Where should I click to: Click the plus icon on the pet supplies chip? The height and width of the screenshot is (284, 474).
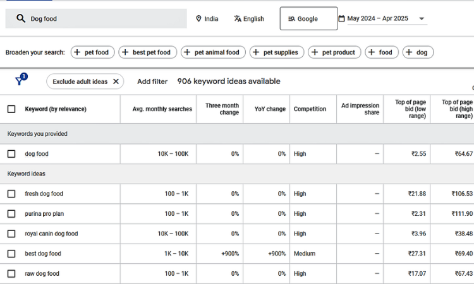point(256,52)
